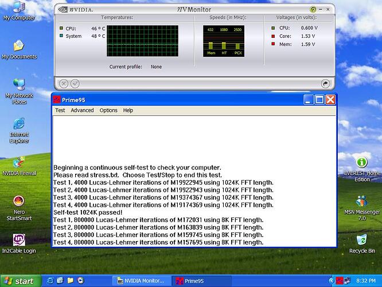Image resolution: width=382 pixels, height=287 pixels.
Task: Open Prime95 Help menu
Action: [x=128, y=110]
